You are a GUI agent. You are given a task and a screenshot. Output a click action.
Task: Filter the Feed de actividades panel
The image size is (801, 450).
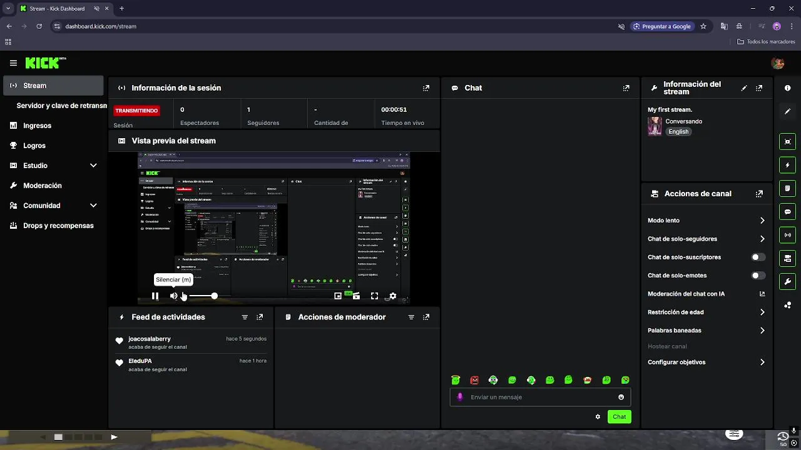point(245,317)
